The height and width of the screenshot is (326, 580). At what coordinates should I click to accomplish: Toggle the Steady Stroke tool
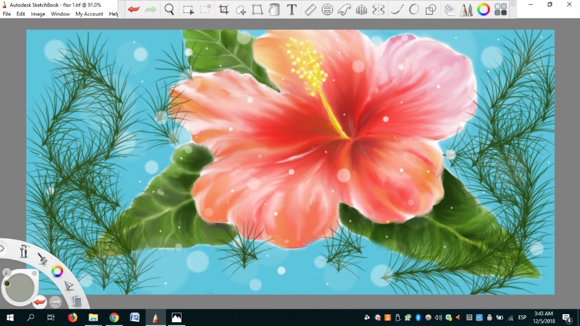pos(396,9)
